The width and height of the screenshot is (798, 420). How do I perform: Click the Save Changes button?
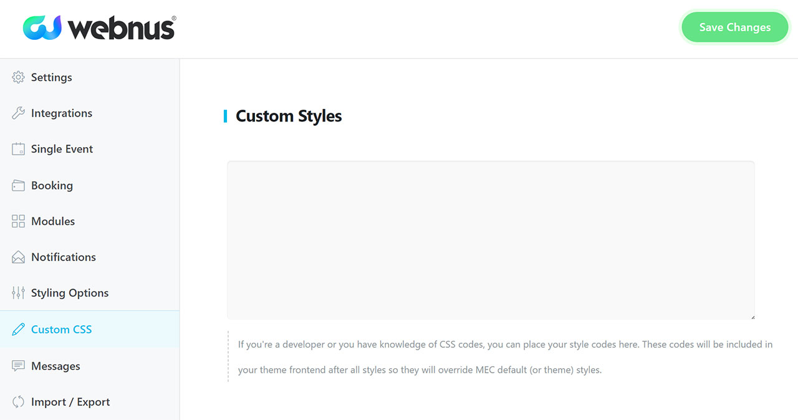[735, 27]
